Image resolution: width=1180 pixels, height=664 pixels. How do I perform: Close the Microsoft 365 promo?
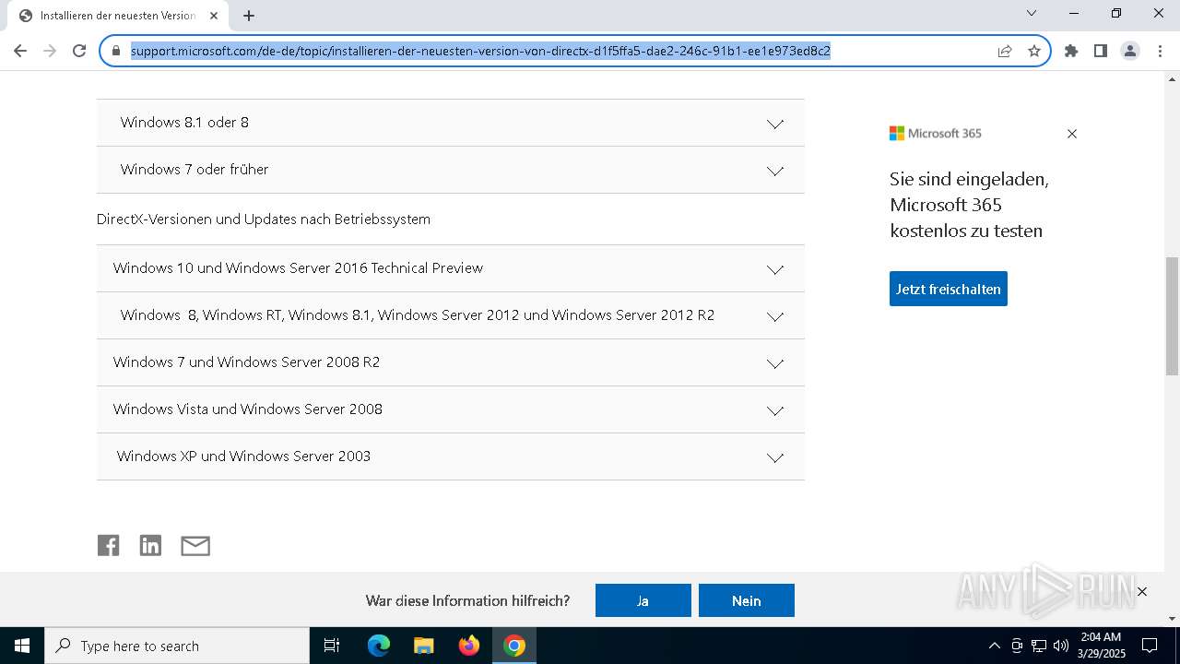[x=1072, y=134]
